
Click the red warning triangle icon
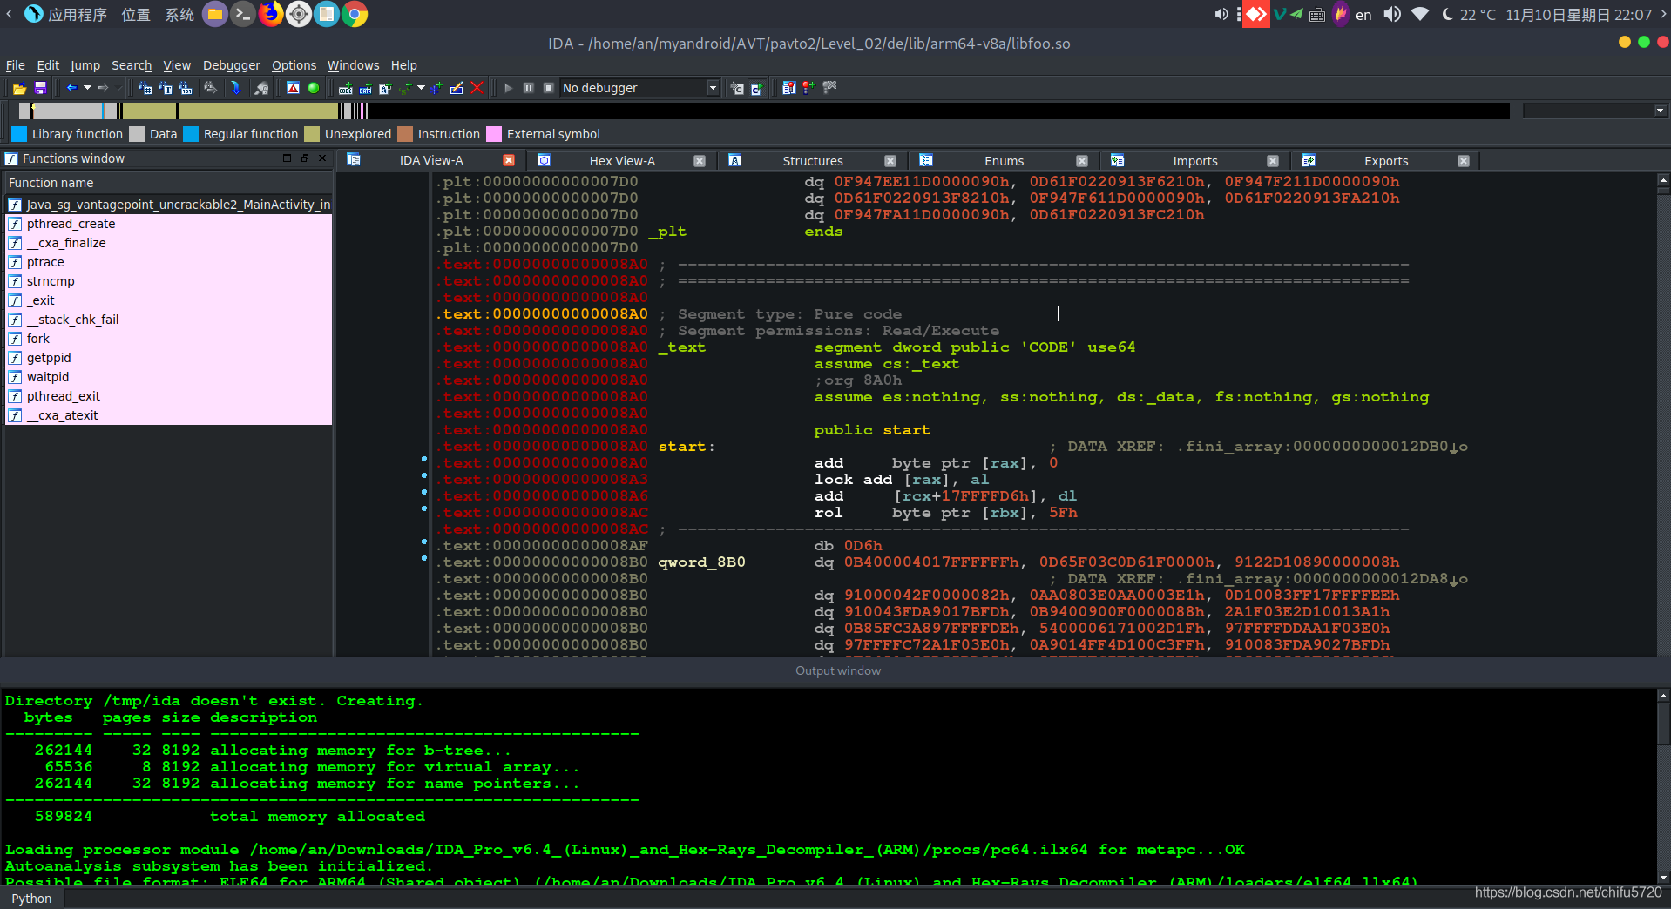coord(294,88)
